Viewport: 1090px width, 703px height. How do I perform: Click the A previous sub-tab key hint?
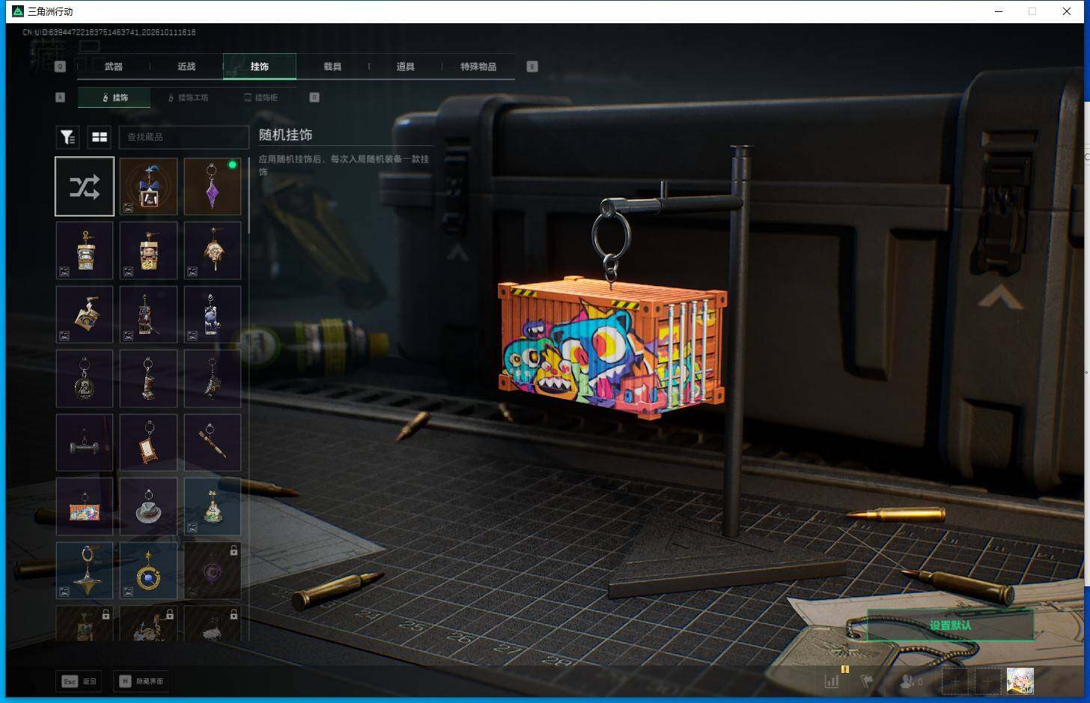click(61, 97)
